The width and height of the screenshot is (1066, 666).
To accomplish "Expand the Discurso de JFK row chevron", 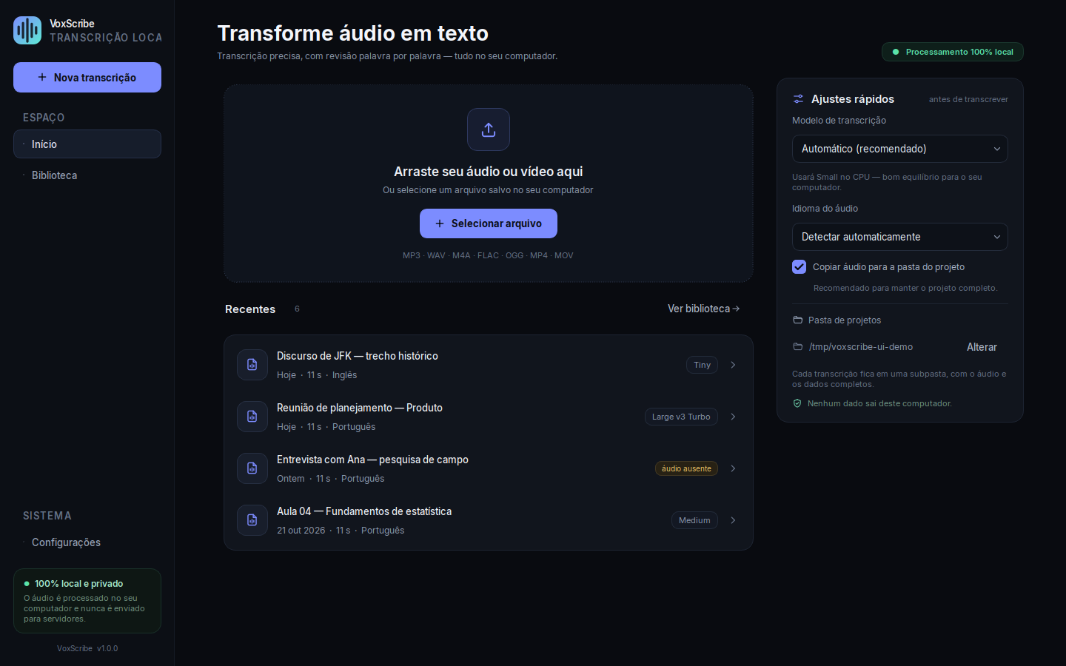I will click(733, 365).
